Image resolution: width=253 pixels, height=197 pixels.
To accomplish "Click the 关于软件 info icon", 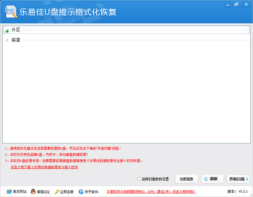I will pyautogui.click(x=81, y=192).
